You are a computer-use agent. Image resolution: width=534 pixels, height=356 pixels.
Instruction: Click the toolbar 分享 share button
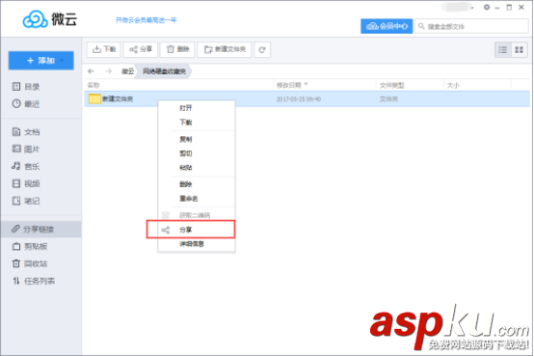[x=141, y=50]
